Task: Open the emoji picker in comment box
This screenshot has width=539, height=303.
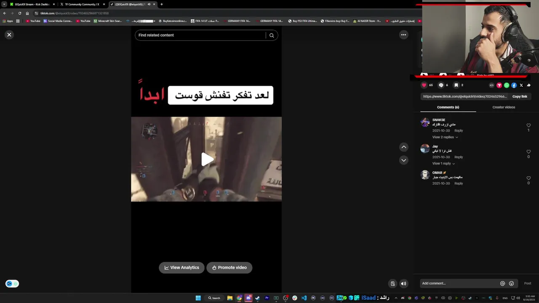Action: [x=511, y=284]
